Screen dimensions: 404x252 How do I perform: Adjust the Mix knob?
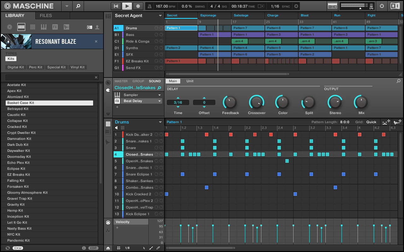[x=361, y=102]
